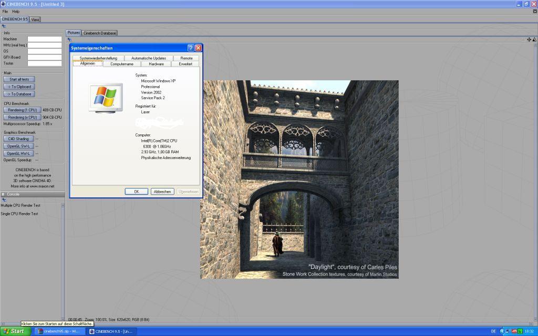Click the '489 CB-CPU' result value
Screen dimensions: 538x336
(x=52, y=110)
